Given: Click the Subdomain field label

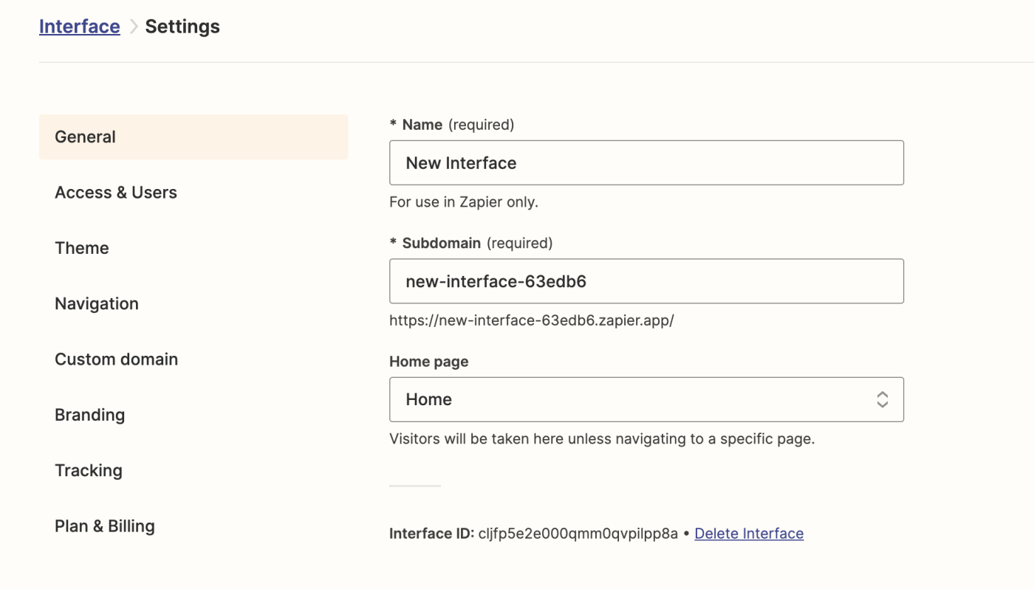Looking at the screenshot, I should click(x=441, y=243).
